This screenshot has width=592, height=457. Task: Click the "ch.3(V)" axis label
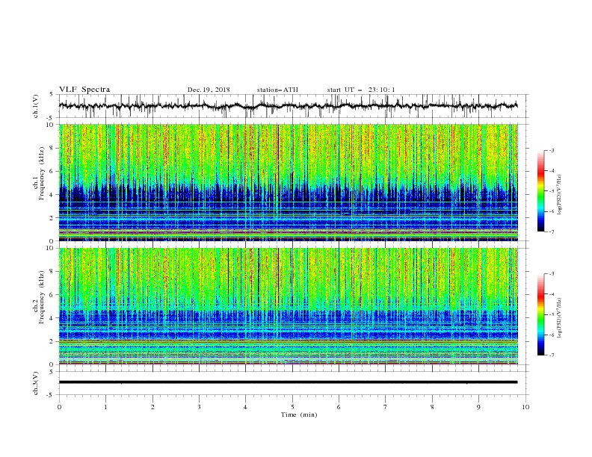[36, 383]
